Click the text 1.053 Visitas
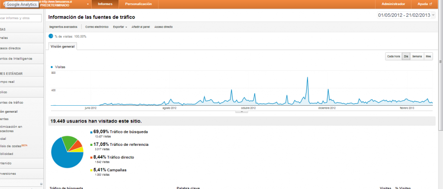 102,175
